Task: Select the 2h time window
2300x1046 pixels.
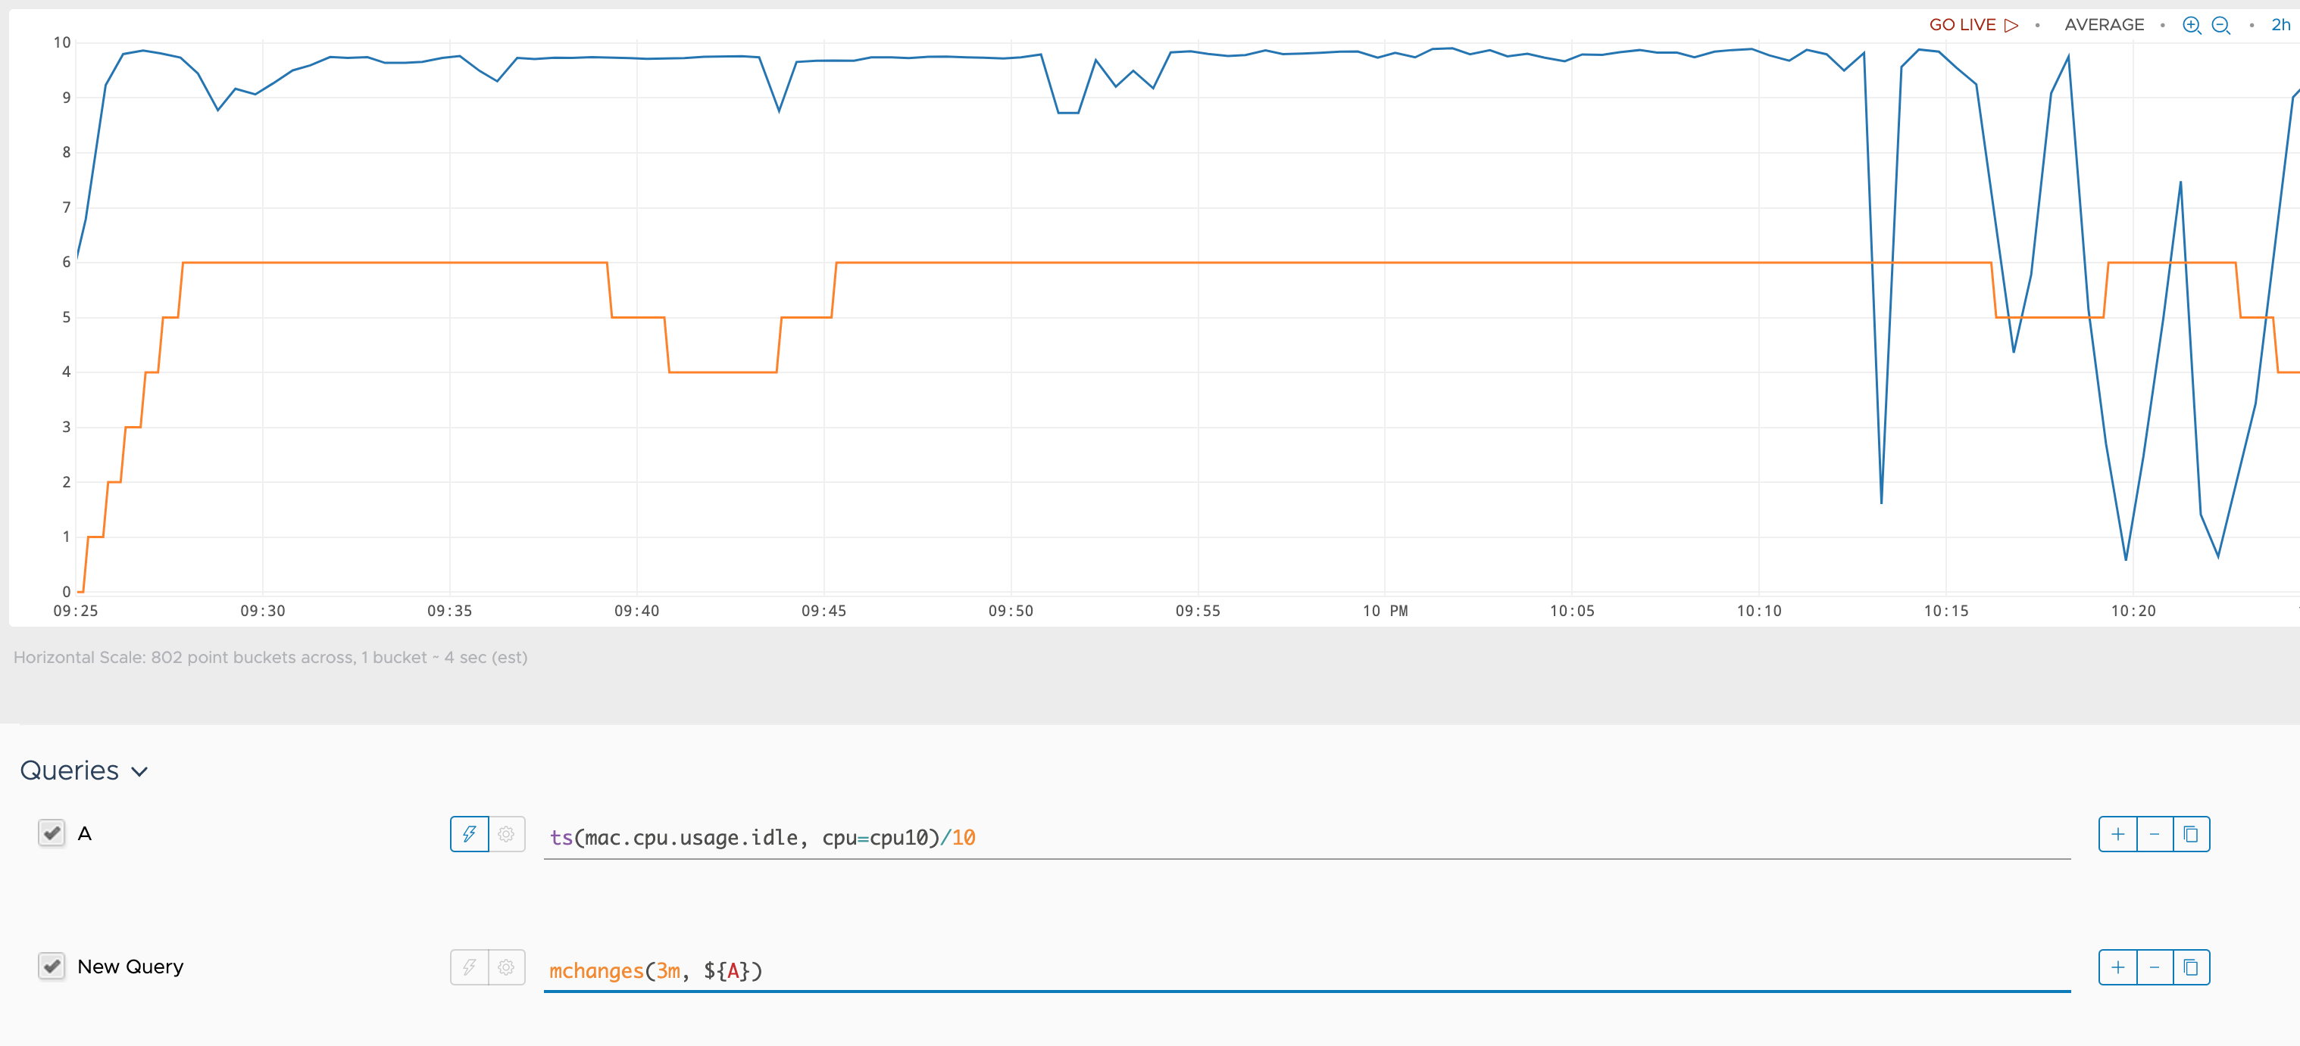Action: [2280, 25]
